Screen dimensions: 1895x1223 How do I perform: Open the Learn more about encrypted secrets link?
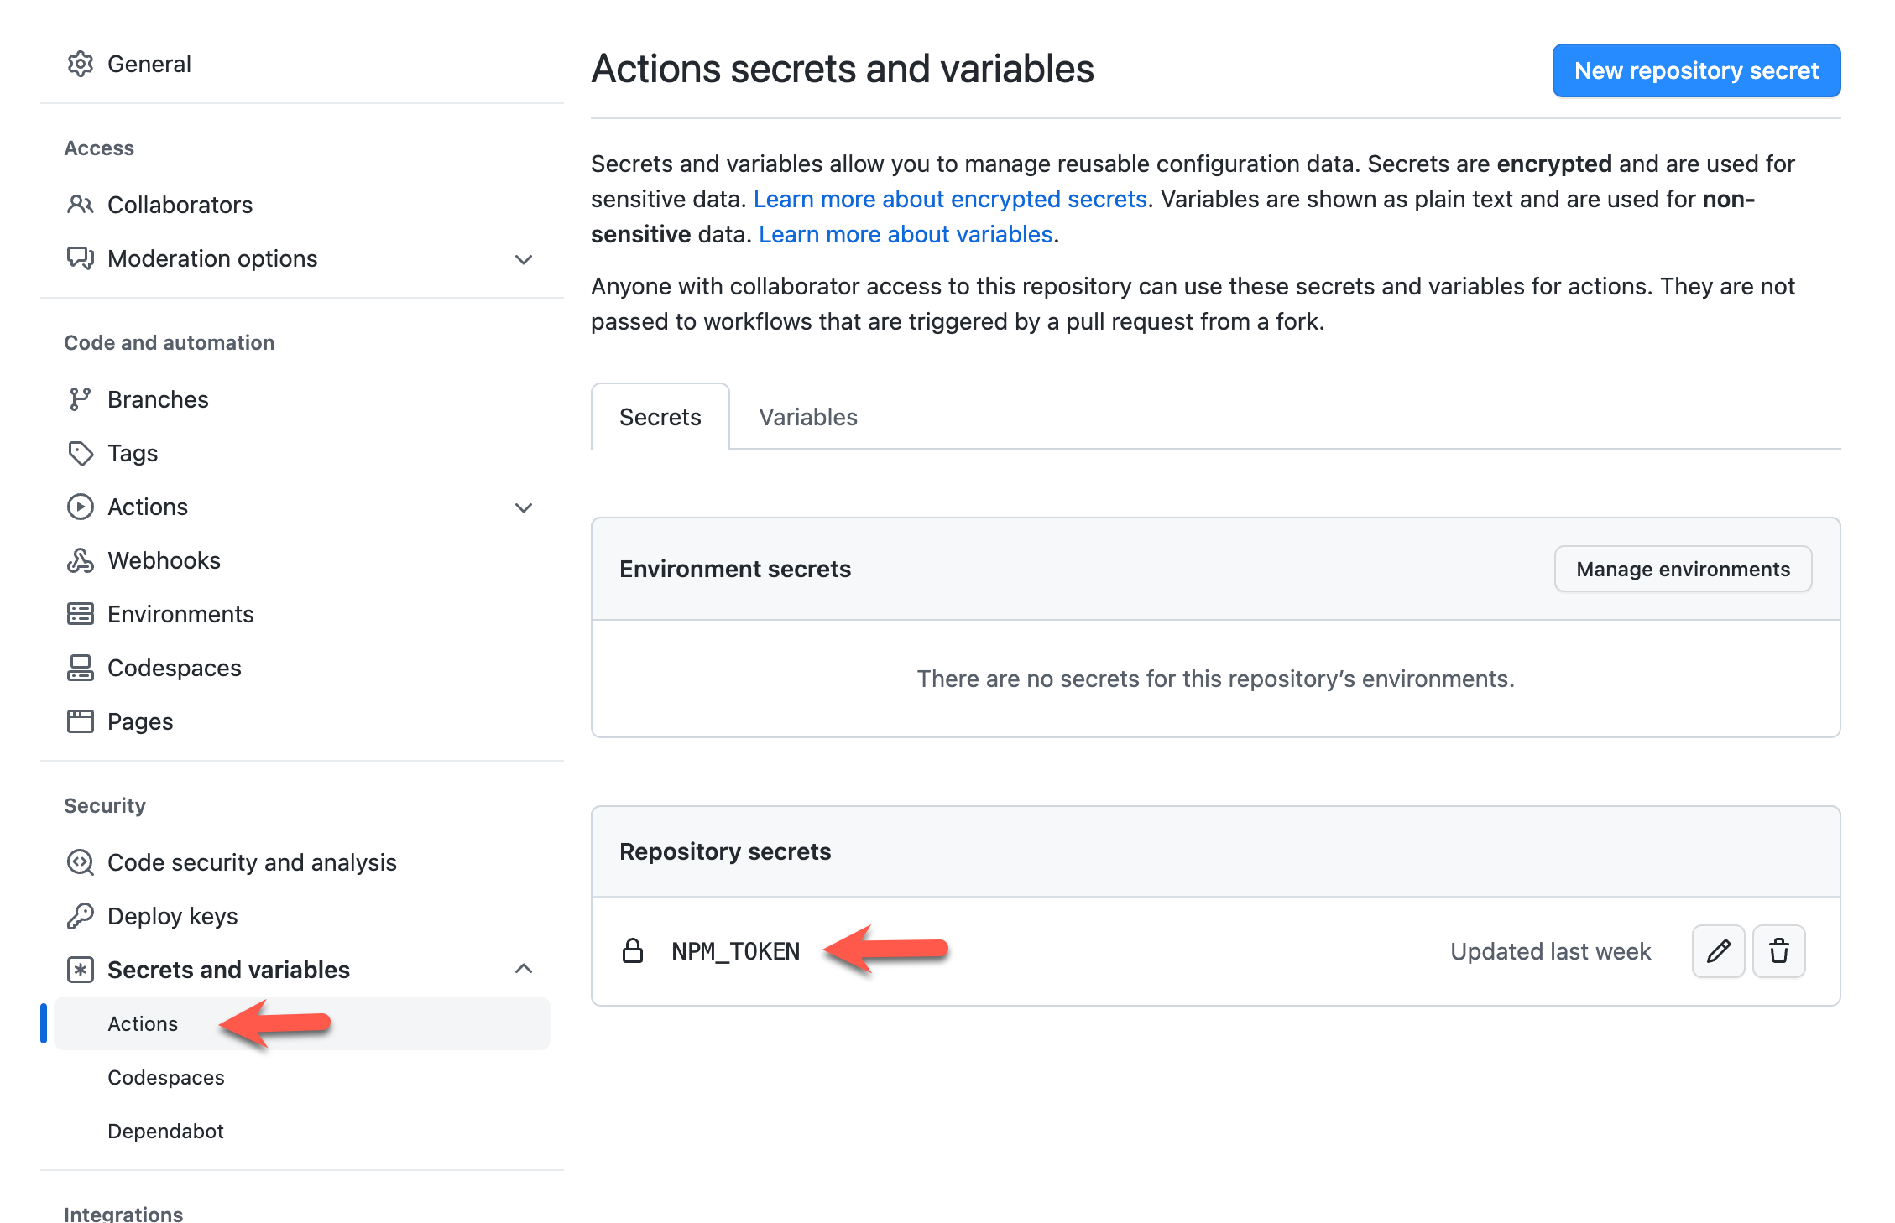(949, 199)
